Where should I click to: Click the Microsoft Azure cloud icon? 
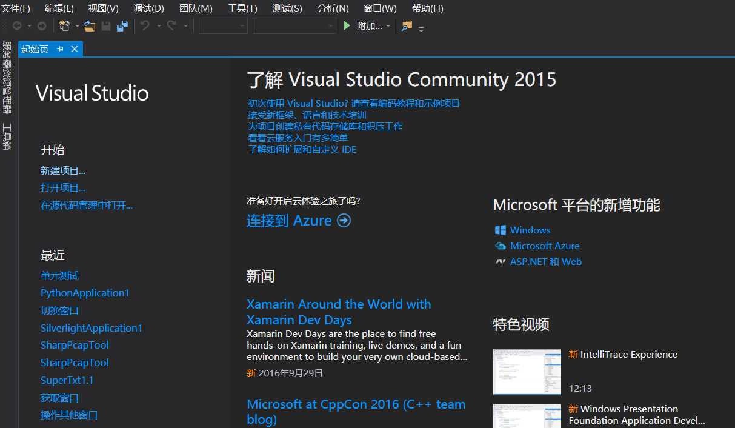pos(501,246)
